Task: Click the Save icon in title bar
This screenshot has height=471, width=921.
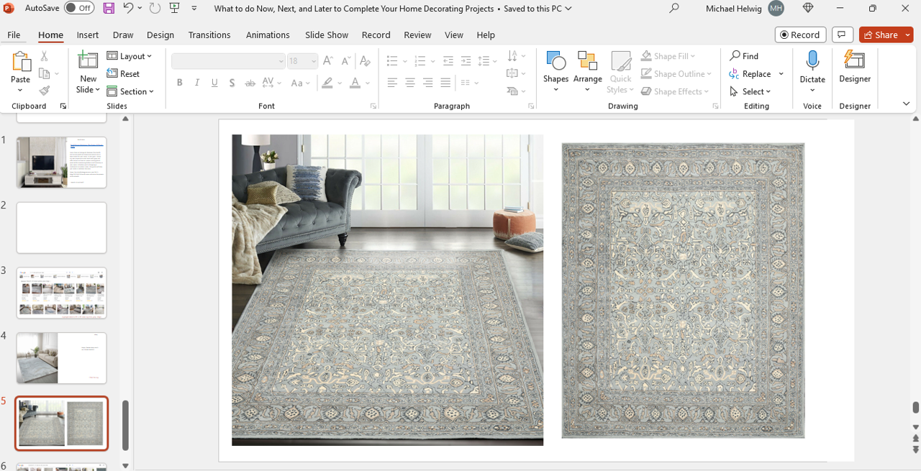Action: [109, 9]
